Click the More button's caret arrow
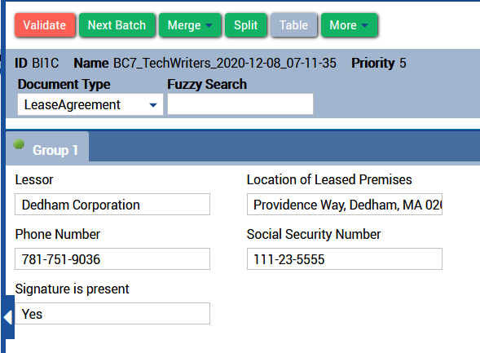Screen dimensions: 480x353 (364, 25)
